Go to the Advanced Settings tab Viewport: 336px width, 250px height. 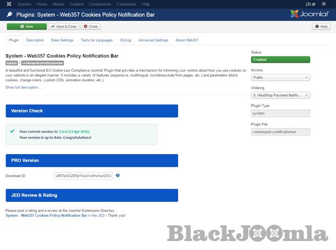(153, 40)
